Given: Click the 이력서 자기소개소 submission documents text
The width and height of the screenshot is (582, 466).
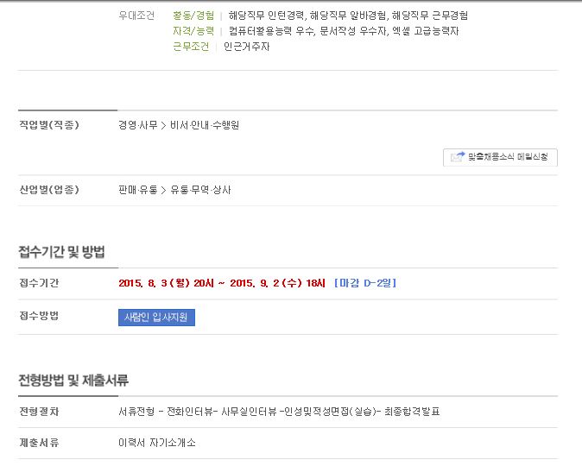Looking at the screenshot, I should pyautogui.click(x=156, y=443).
